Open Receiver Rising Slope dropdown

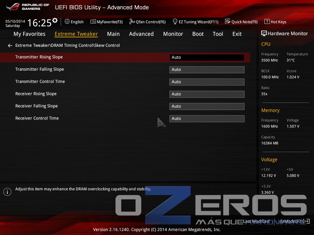207,94
